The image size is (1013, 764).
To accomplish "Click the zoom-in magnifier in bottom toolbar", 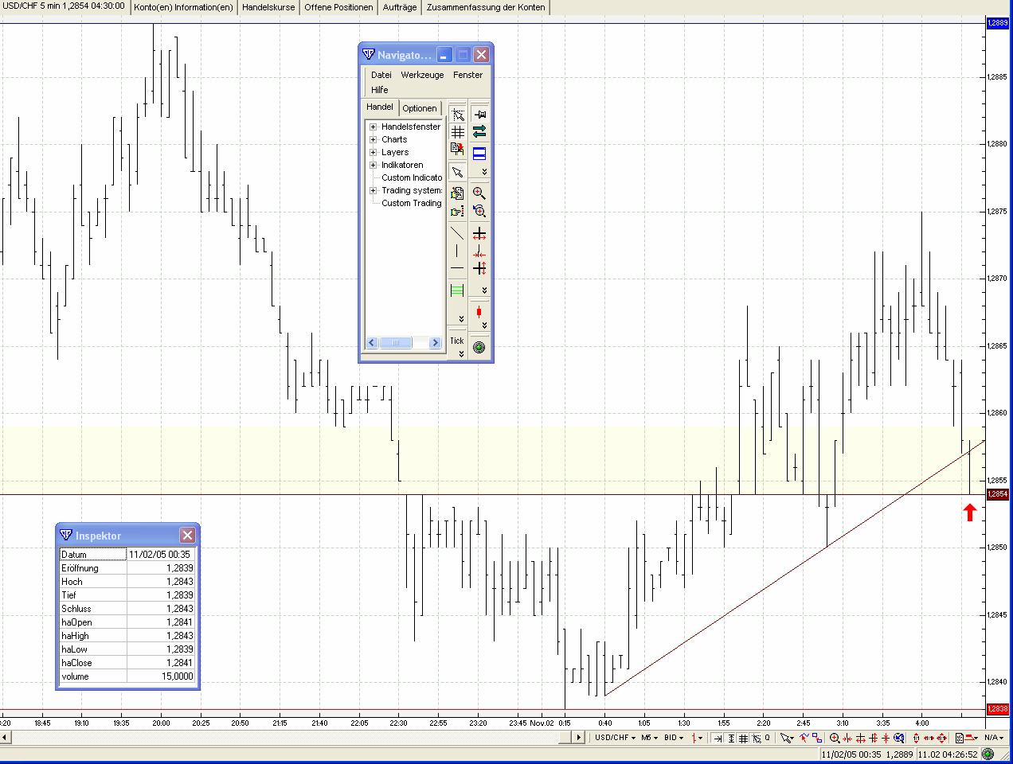I will [x=835, y=739].
